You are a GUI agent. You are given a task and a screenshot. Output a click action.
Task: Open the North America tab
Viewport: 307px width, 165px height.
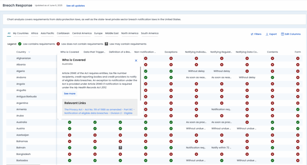coord(130,33)
